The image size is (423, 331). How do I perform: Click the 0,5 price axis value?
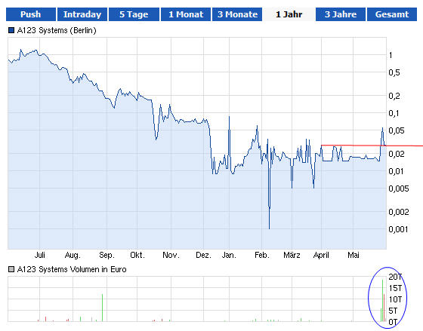394,72
